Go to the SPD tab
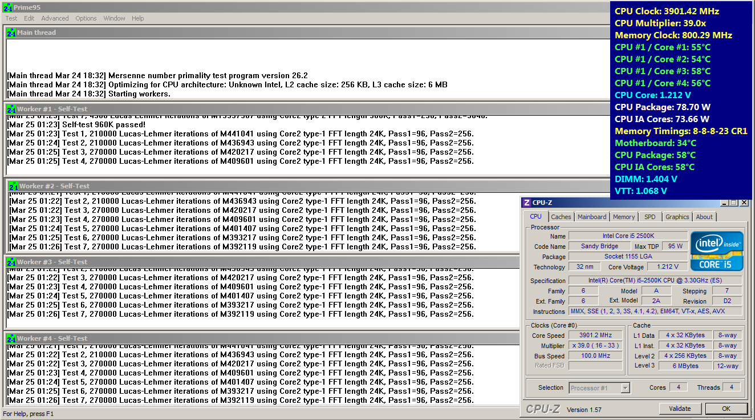 pos(650,217)
